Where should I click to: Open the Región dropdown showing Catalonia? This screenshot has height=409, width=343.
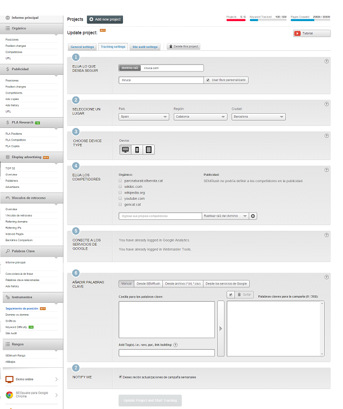[x=200, y=117]
